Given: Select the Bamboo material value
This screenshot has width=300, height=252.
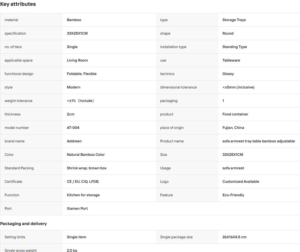Looking at the screenshot, I should 74,20.
